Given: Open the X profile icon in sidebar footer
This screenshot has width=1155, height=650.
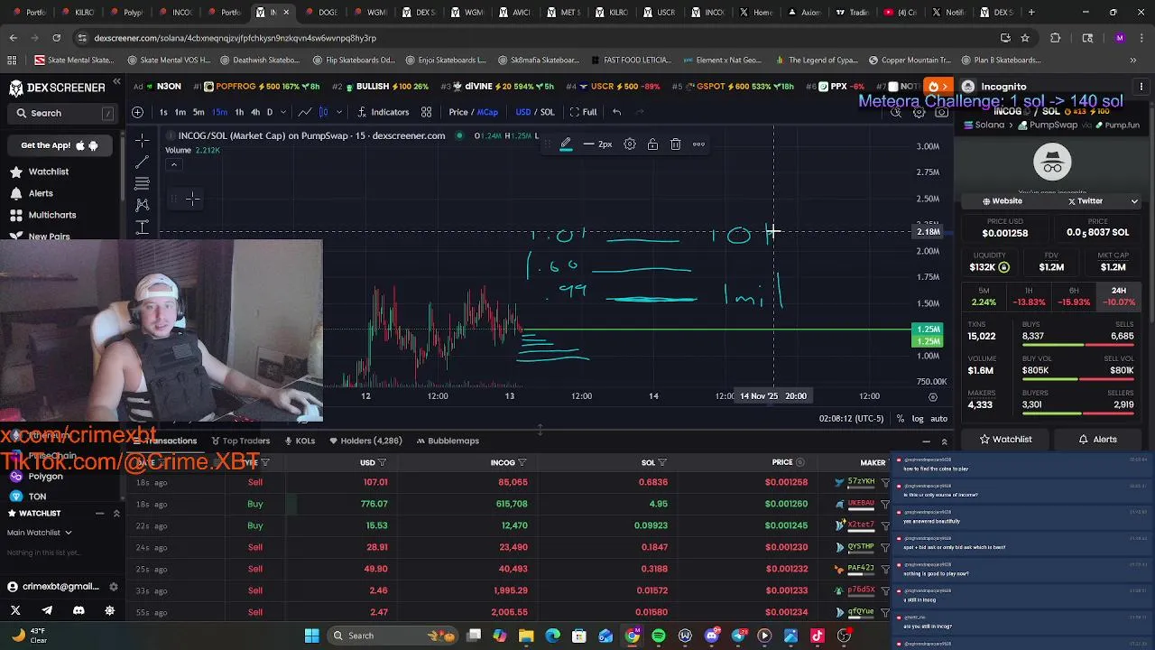Looking at the screenshot, I should coord(15,610).
